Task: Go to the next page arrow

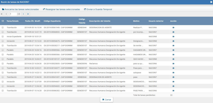Action: click(23, 14)
